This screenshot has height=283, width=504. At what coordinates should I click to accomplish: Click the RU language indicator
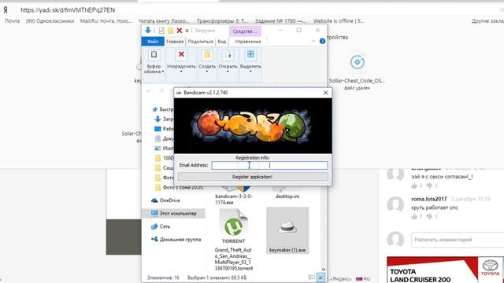coord(363,279)
